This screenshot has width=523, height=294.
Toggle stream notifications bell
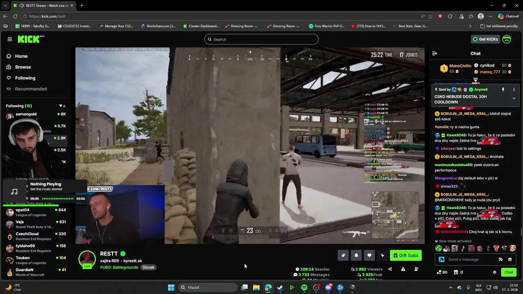[356, 256]
